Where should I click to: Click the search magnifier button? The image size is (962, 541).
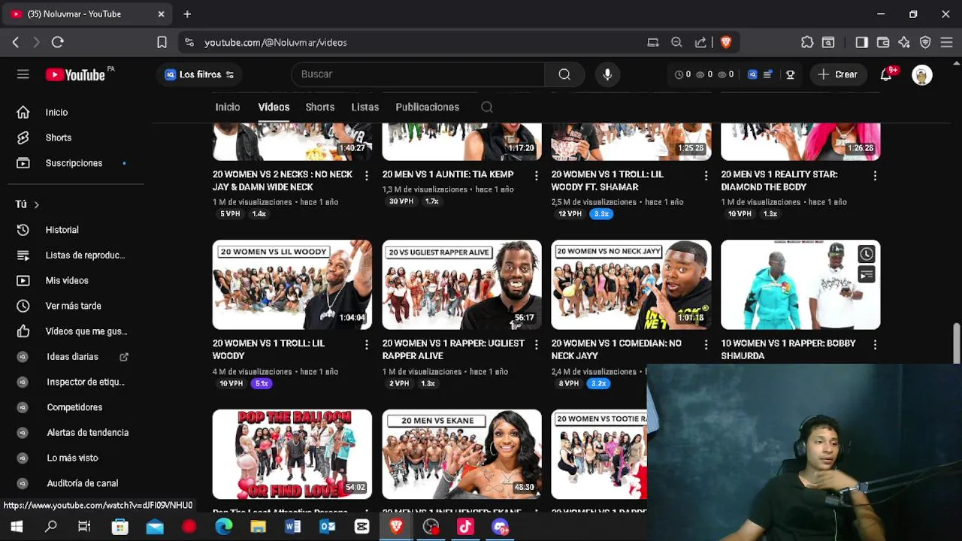[564, 74]
